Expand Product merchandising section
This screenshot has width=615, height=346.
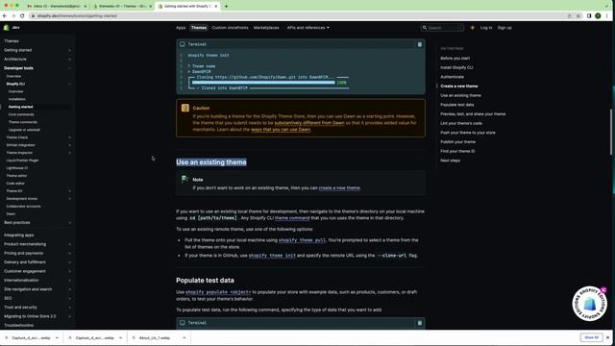pyautogui.click(x=70, y=244)
